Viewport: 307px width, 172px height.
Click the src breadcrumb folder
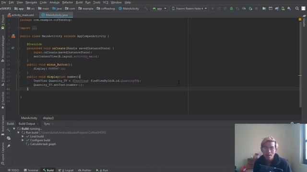tap(31, 9)
